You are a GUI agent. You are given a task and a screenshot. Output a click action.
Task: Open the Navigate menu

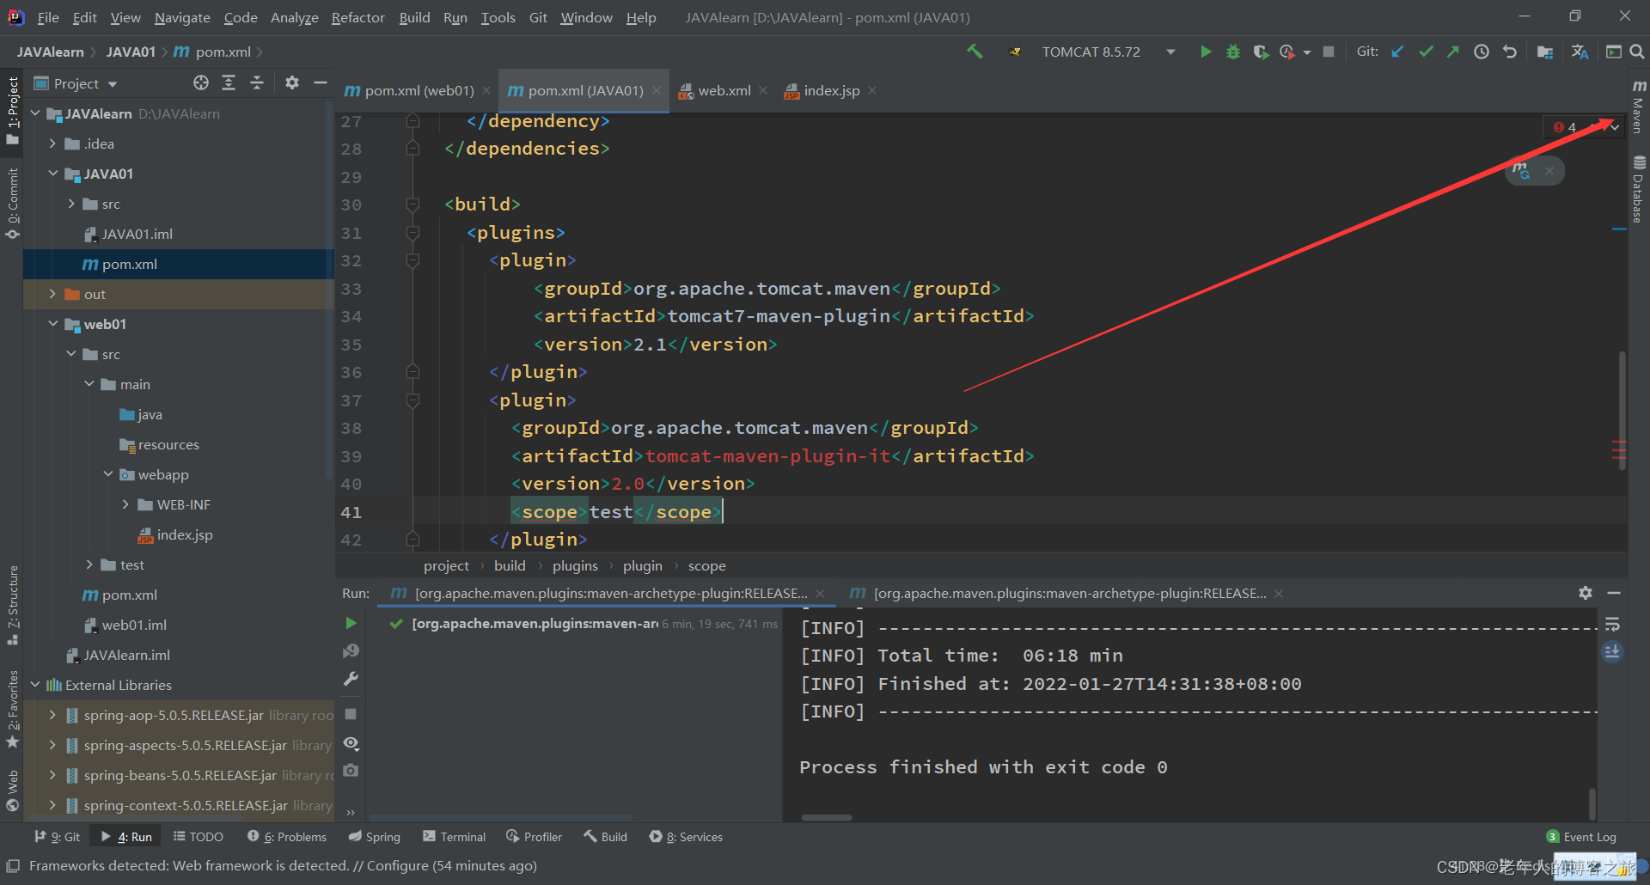[x=182, y=17]
